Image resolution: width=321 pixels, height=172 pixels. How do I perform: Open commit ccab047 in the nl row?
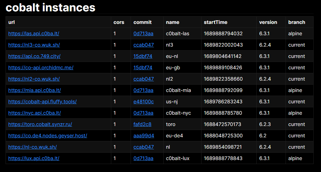144,147
